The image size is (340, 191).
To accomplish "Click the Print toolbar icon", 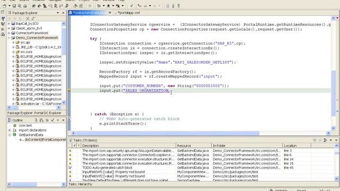I will pos(25,6).
